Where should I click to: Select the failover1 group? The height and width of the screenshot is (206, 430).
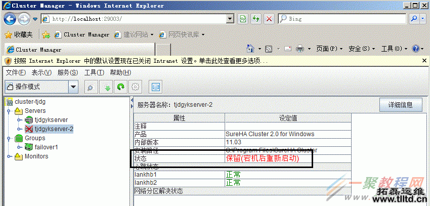pos(46,147)
